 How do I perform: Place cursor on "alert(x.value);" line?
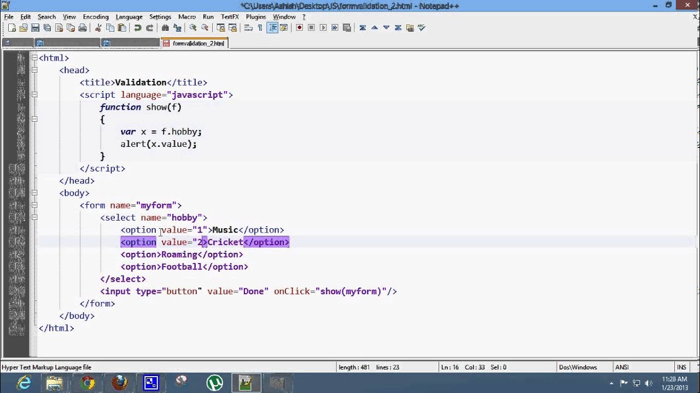[159, 144]
